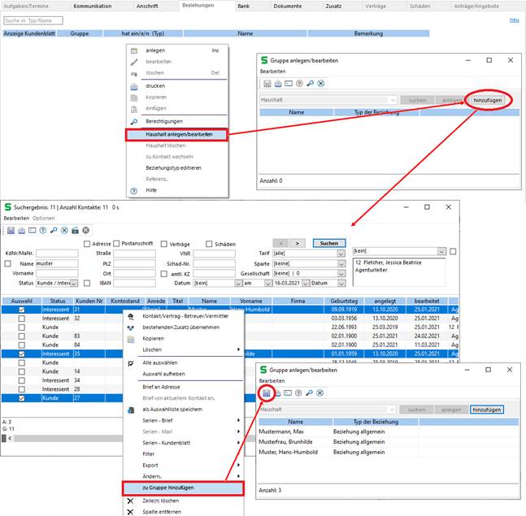
Task: Enable the Adresse checkbox
Action: 88,243
